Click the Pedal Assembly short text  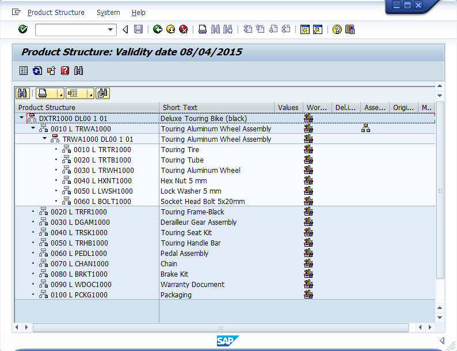click(x=185, y=254)
